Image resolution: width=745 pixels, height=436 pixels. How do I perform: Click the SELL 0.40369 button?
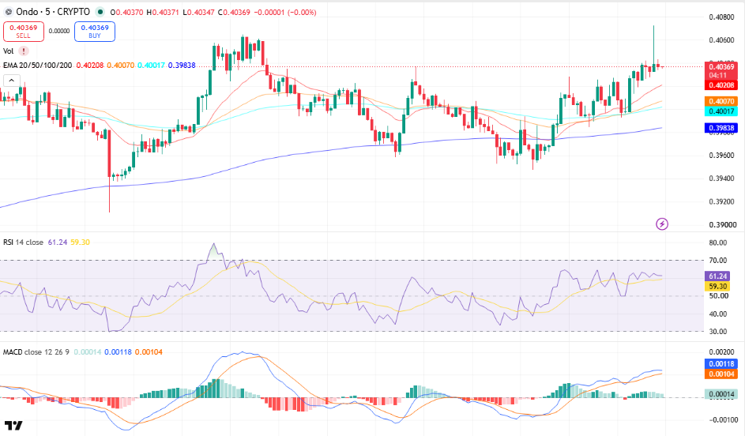point(23,32)
